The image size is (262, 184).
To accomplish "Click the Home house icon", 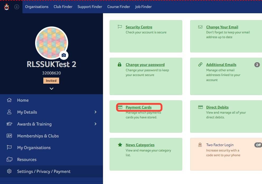I will 9,100.
